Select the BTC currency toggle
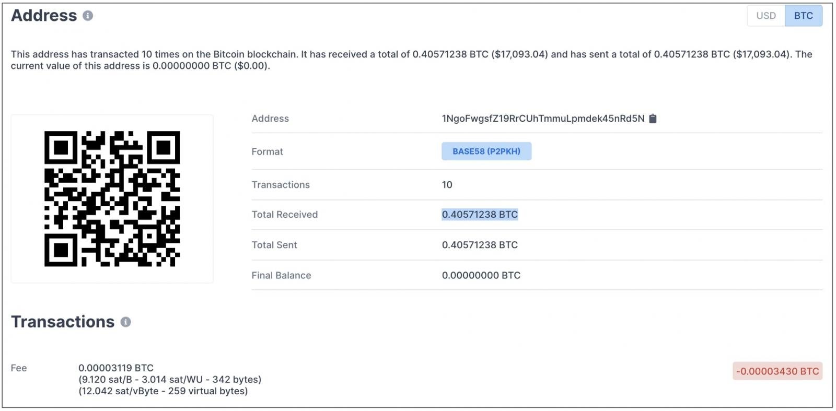Image resolution: width=836 pixels, height=411 pixels. tap(803, 16)
